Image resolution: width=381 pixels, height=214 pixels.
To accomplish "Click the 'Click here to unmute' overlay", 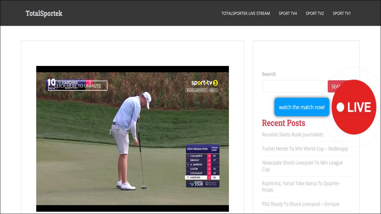I will click(x=78, y=86).
